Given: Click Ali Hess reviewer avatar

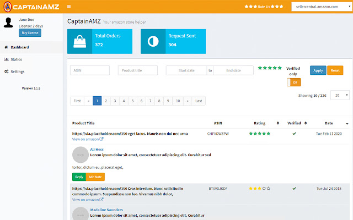Looking at the screenshot, I should pyautogui.click(x=81, y=155).
